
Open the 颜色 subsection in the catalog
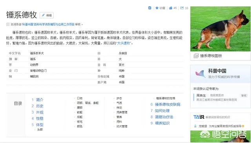coord(80,126)
